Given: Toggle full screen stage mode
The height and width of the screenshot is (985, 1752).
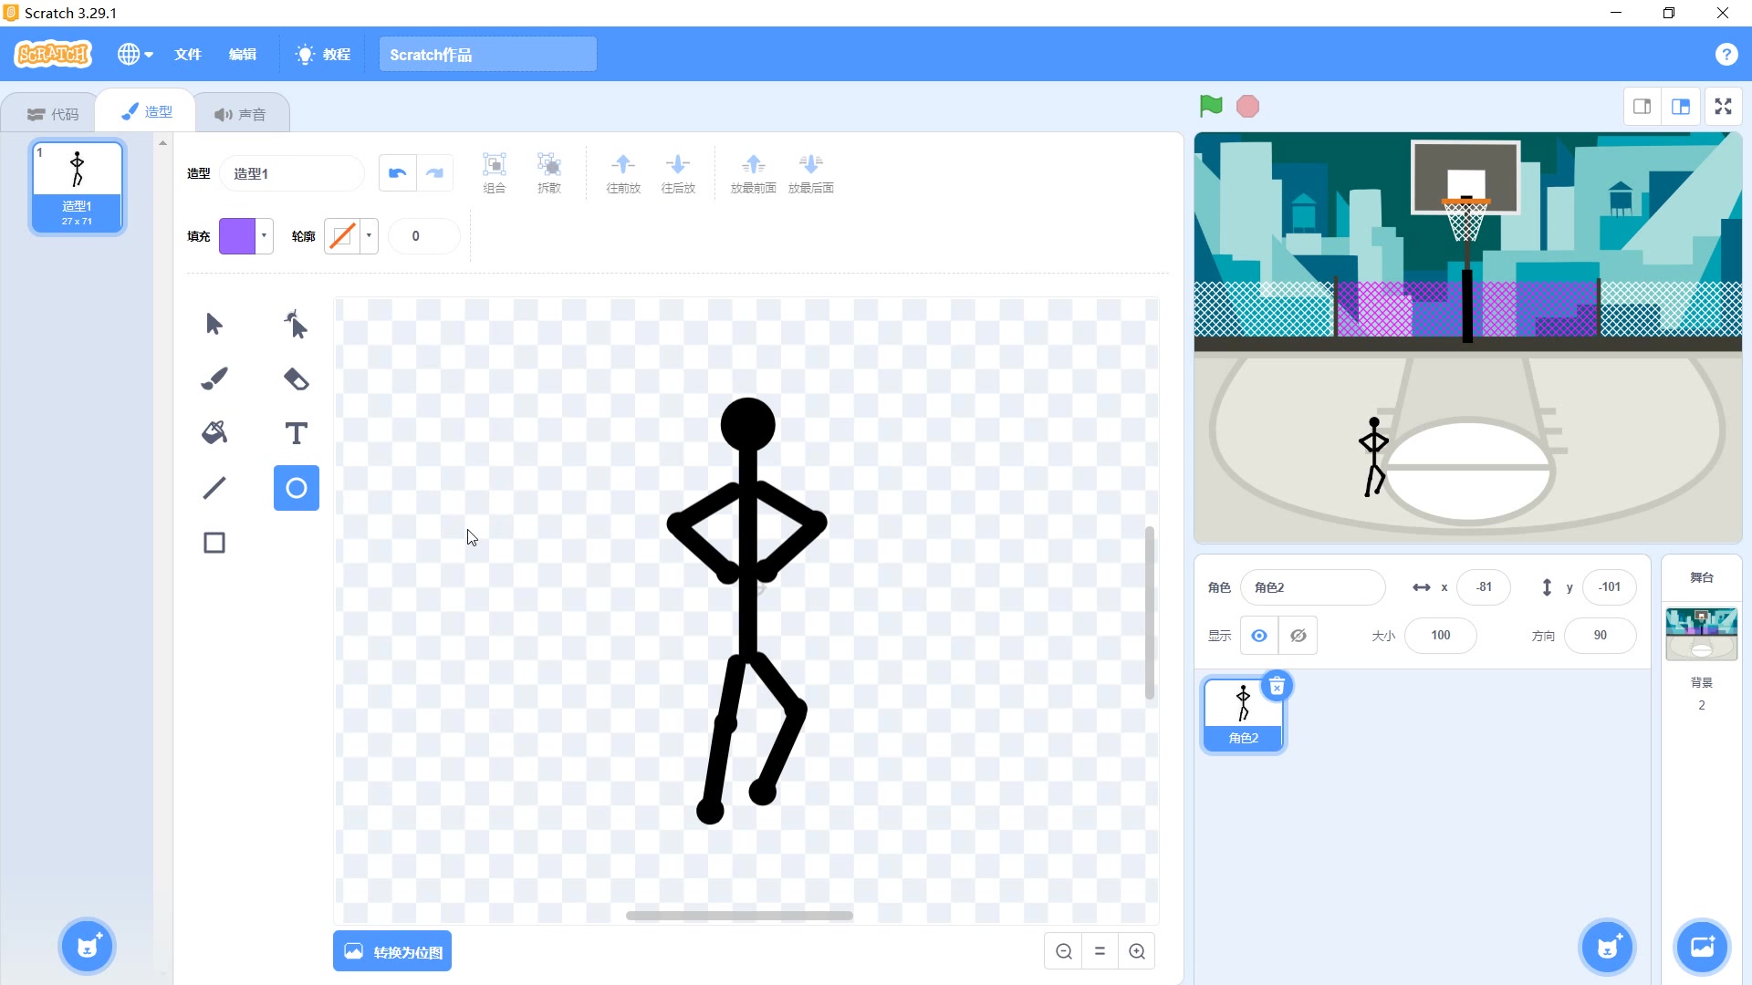Looking at the screenshot, I should (1723, 107).
